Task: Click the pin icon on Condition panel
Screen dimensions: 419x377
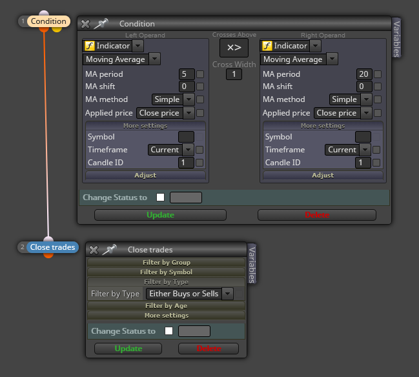Action: click(x=101, y=23)
